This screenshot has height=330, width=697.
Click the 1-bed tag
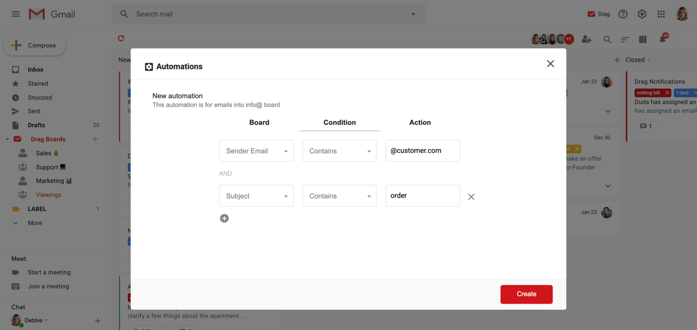[682, 93]
